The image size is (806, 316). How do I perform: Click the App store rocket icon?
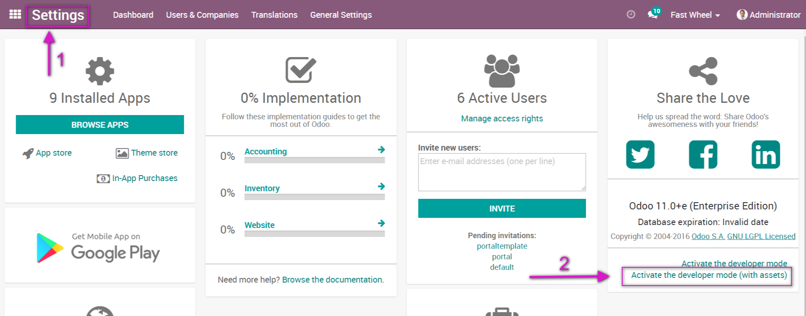pos(28,153)
